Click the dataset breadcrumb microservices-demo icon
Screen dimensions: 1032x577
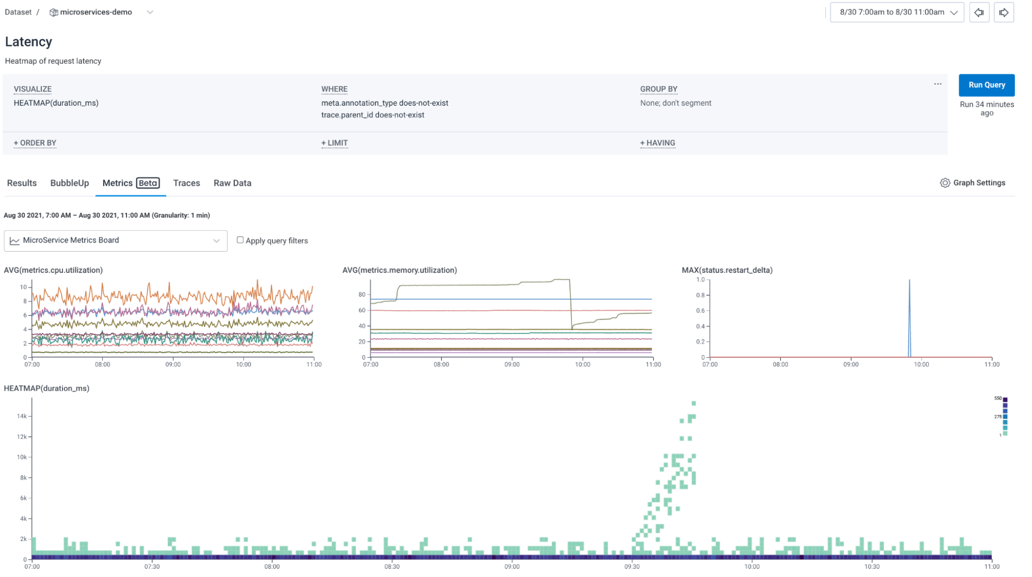(53, 12)
